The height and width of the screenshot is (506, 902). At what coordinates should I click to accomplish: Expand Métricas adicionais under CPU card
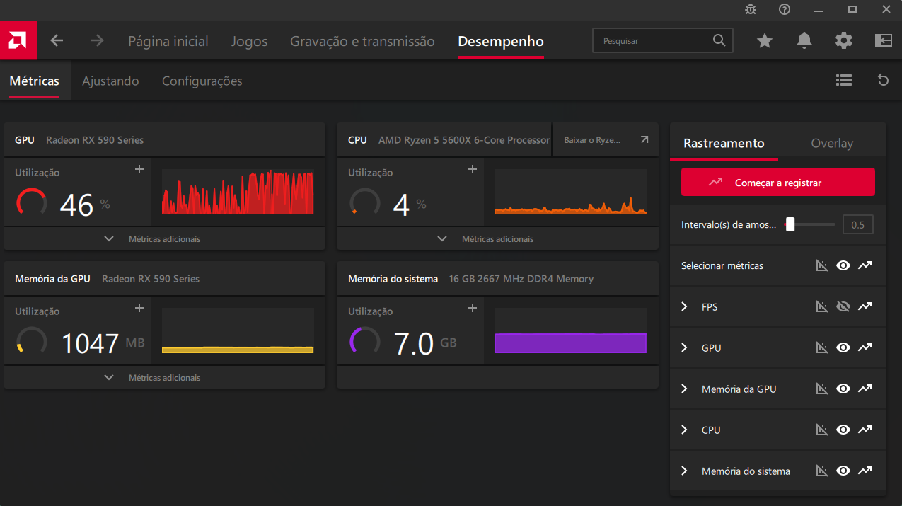(x=497, y=239)
